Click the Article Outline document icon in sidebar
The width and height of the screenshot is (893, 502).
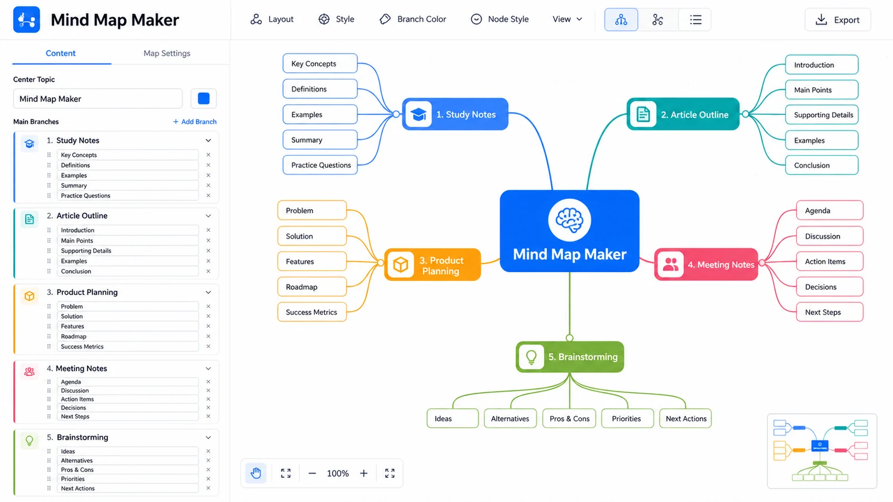pos(30,219)
